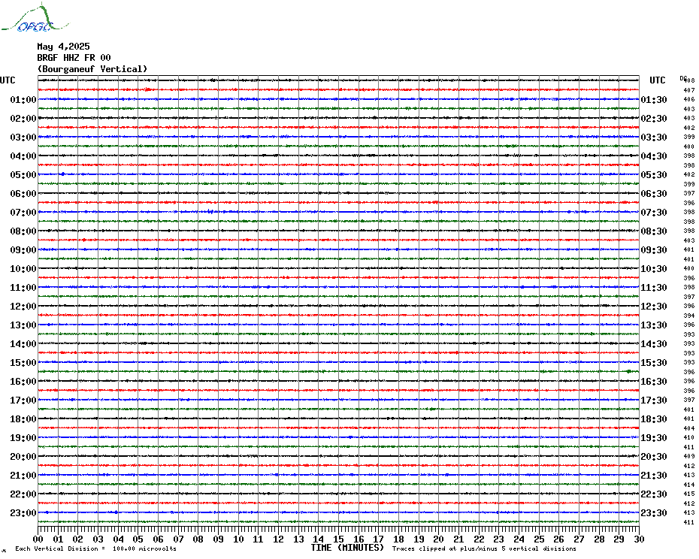Click the '05' minute tick label
This screenshot has width=699, height=559.
(138, 539)
